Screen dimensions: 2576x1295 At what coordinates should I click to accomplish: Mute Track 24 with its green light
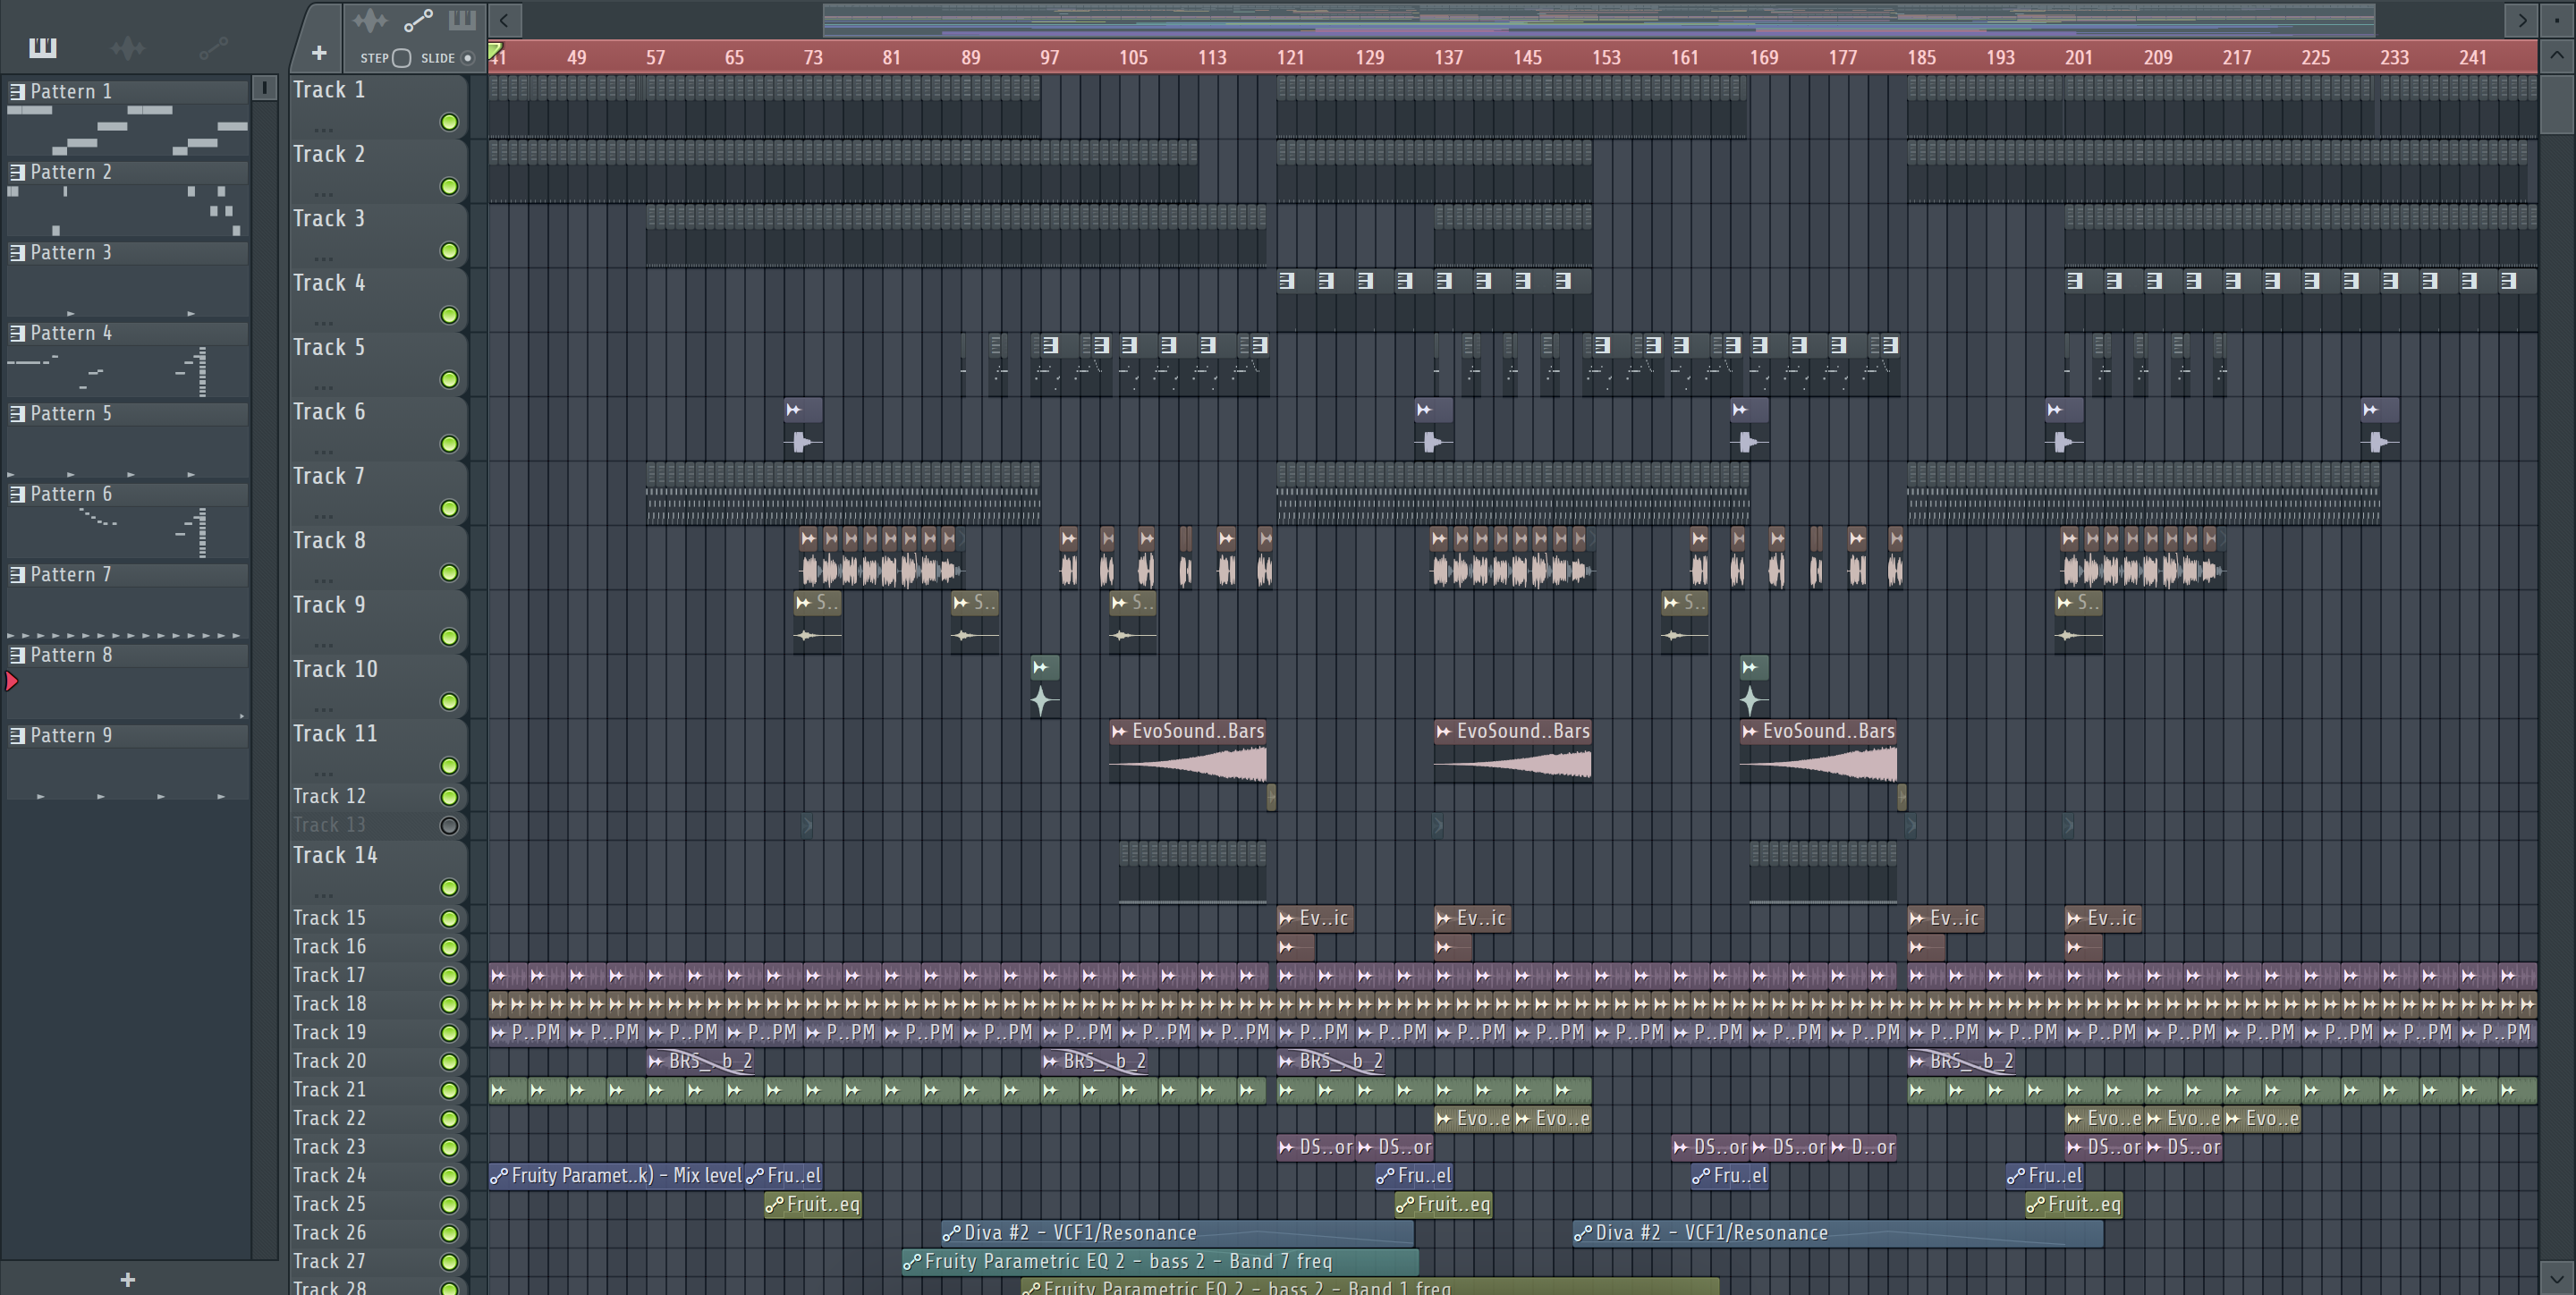(449, 1177)
